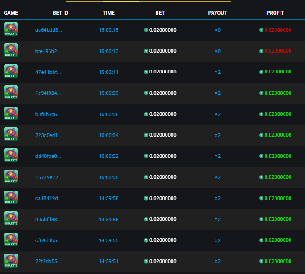Click the timestamp 15:00:09
This screenshot has height=274, width=305.
click(x=108, y=93)
